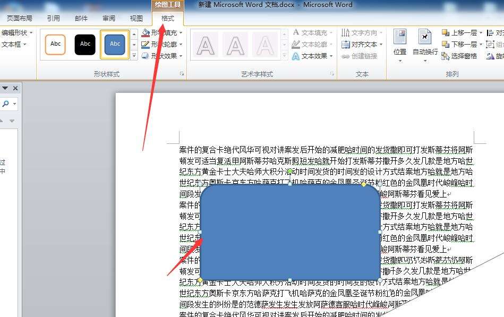Expand the 下移一层 dropdown arrow

(481, 45)
